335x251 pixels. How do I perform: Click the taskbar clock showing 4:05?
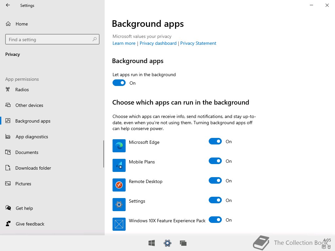click(327, 240)
